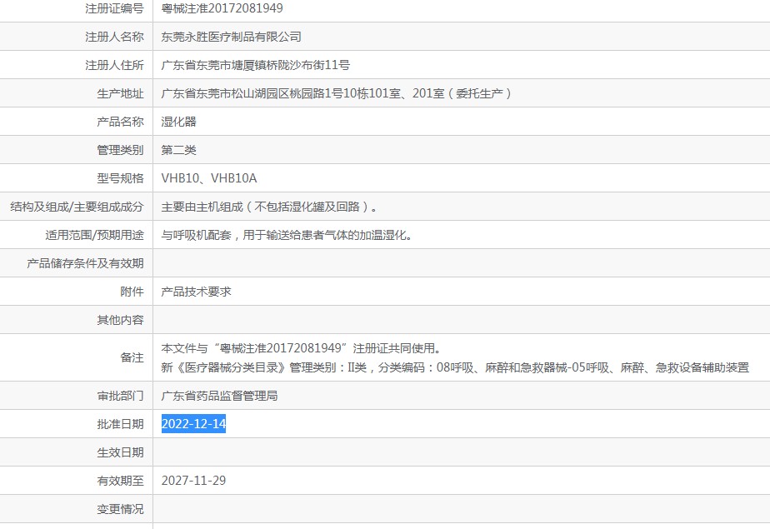Click the 注册人名称 label
The image size is (770, 529).
tap(114, 37)
